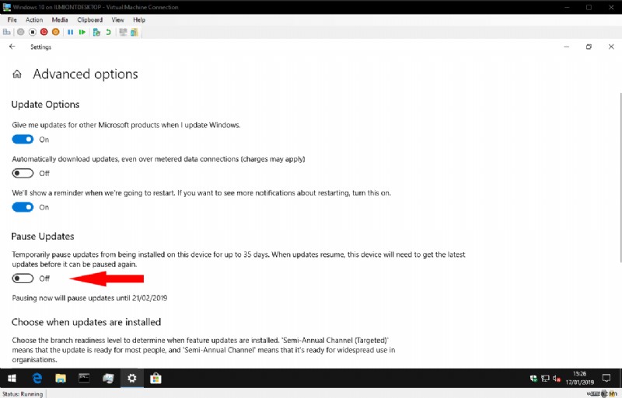Screen dimensions: 622x398
Task: Open the Media menu
Action: tap(60, 20)
